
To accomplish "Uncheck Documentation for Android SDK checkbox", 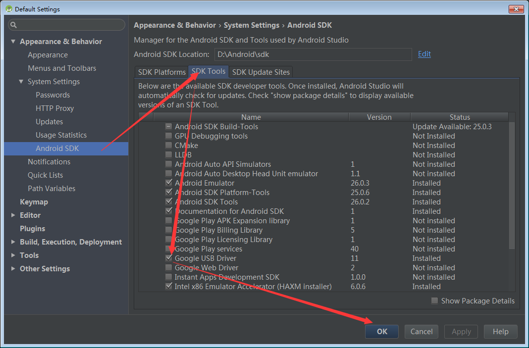I will coord(169,211).
